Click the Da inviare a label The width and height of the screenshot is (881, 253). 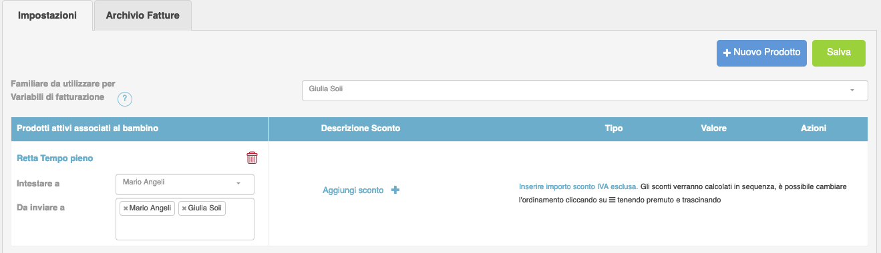click(x=41, y=207)
